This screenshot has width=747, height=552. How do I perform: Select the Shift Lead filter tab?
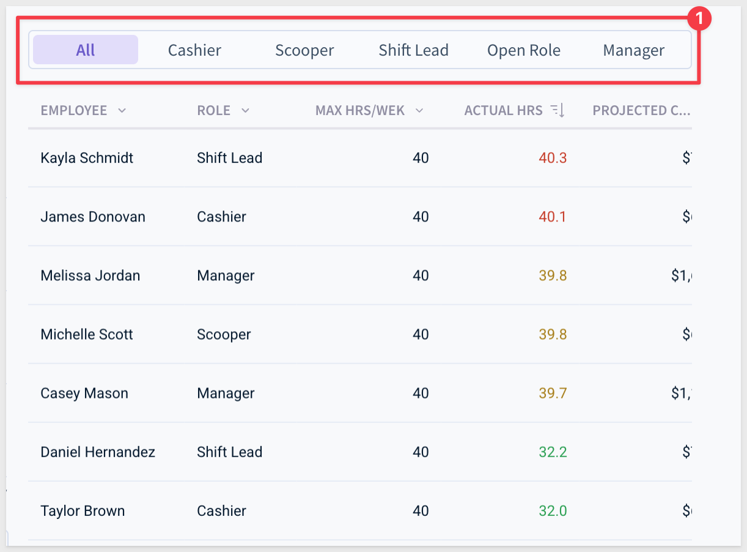(x=414, y=50)
